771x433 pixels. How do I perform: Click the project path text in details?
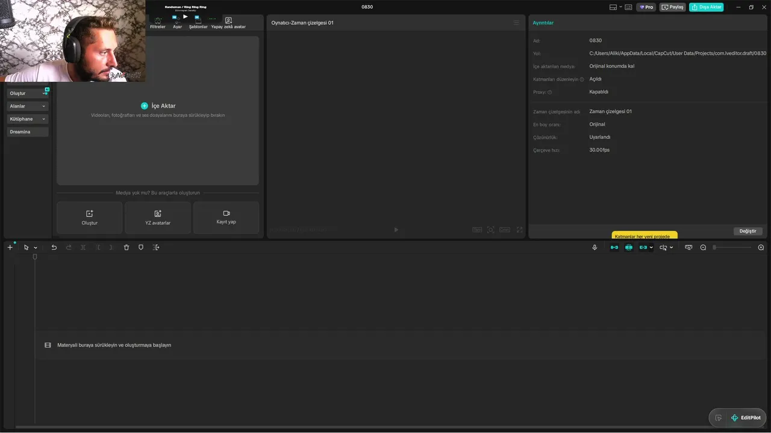[678, 54]
